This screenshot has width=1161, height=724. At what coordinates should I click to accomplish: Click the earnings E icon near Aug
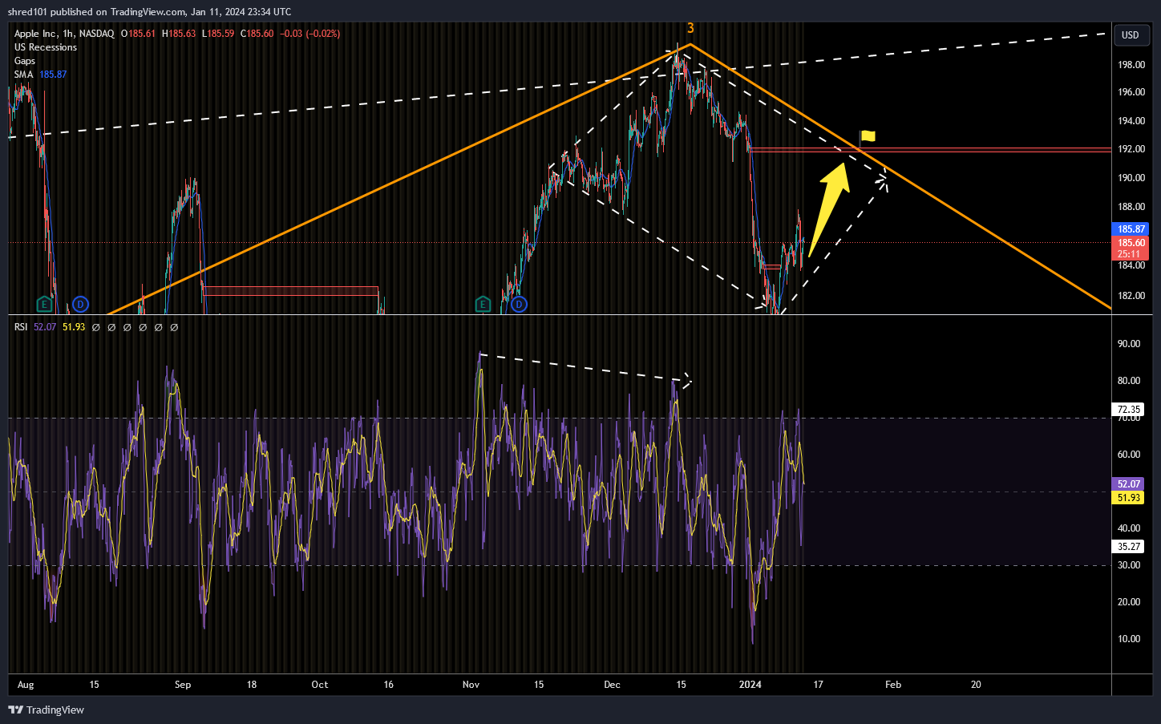coord(45,304)
